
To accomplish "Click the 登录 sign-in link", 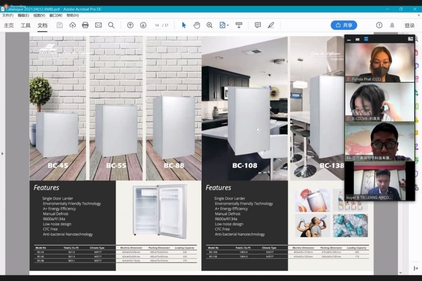I will coord(409,25).
